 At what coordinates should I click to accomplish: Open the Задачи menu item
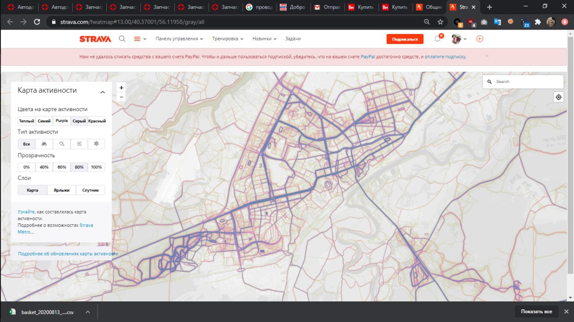tap(293, 39)
